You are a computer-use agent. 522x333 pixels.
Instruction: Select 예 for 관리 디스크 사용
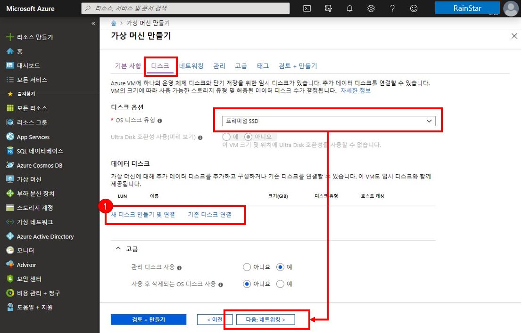[x=280, y=267]
